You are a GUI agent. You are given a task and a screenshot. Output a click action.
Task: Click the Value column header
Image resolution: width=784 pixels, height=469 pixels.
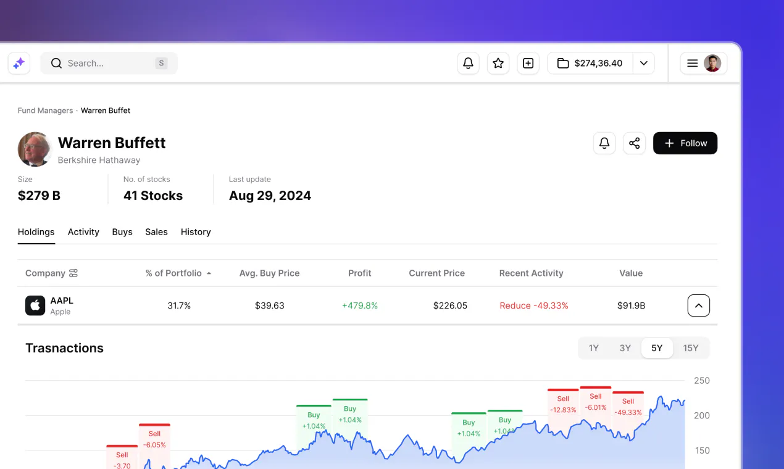(x=631, y=273)
